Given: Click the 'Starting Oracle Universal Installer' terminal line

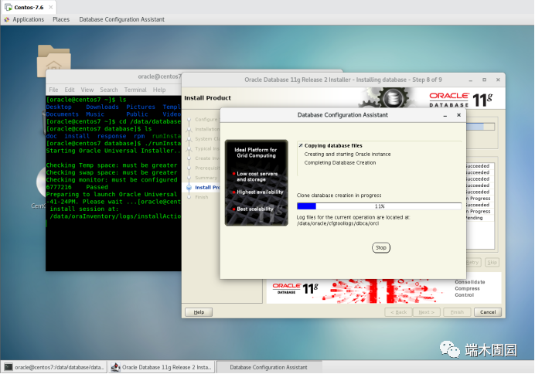Looking at the screenshot, I should [114, 151].
